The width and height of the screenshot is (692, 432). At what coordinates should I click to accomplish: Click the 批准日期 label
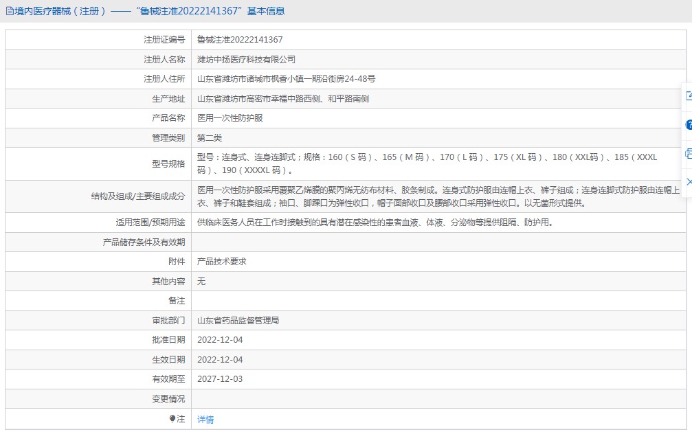click(168, 340)
